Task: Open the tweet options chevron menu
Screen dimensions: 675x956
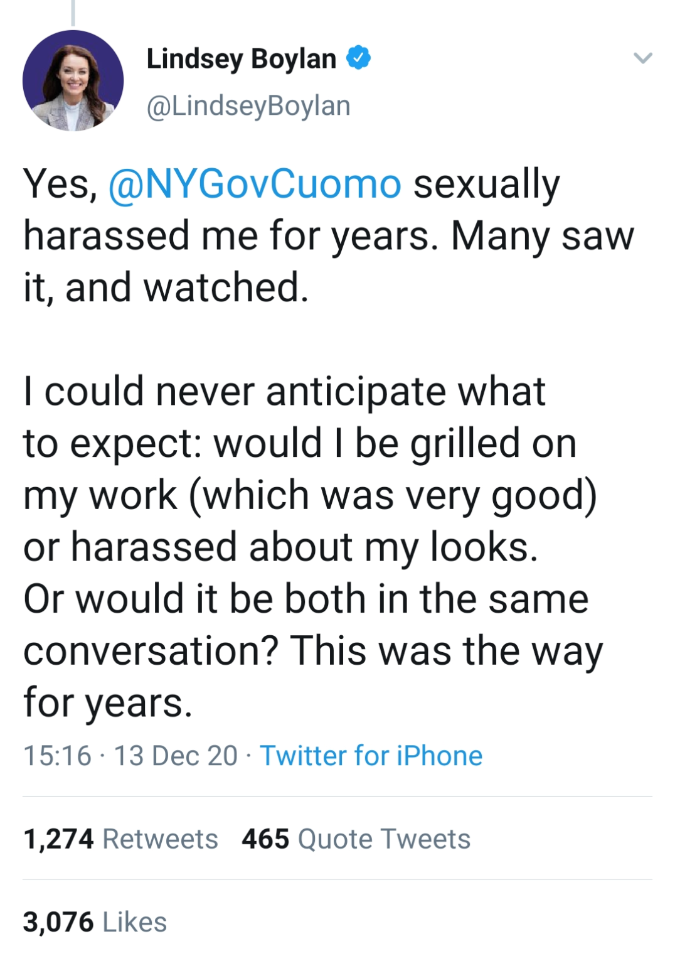Action: (642, 58)
